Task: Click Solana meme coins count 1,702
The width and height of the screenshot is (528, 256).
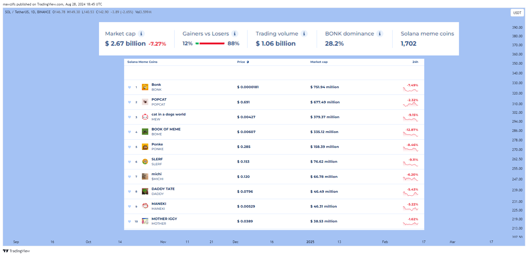Action: click(x=409, y=43)
